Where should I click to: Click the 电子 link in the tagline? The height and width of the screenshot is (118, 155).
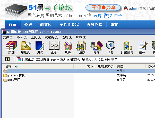118,16
